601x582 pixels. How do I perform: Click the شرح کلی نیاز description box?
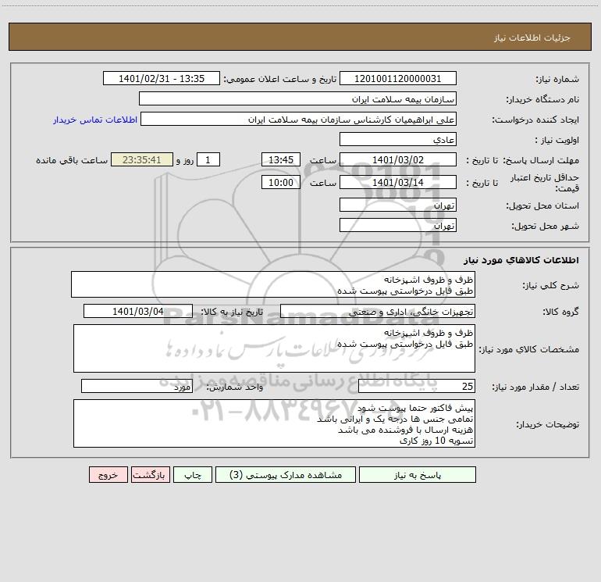pos(273,284)
